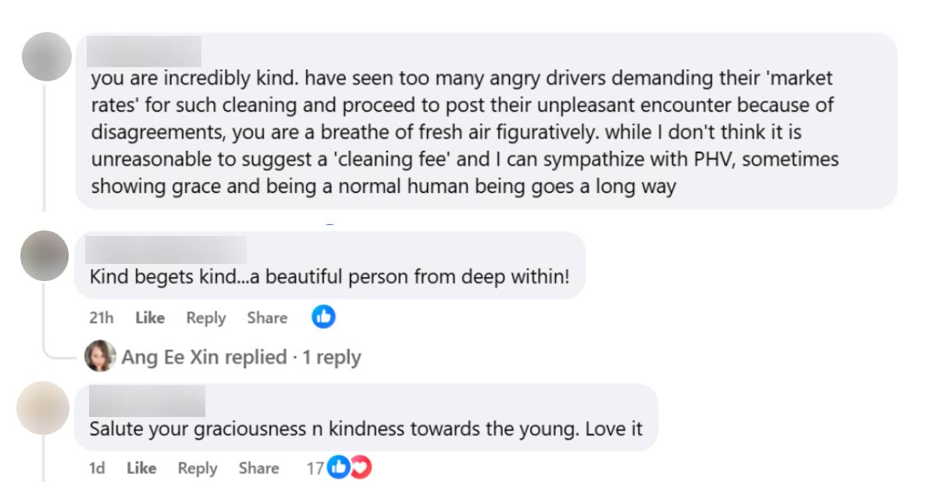Click the blue like reaction icon on the 'Kind begets kind' comment

tap(323, 317)
